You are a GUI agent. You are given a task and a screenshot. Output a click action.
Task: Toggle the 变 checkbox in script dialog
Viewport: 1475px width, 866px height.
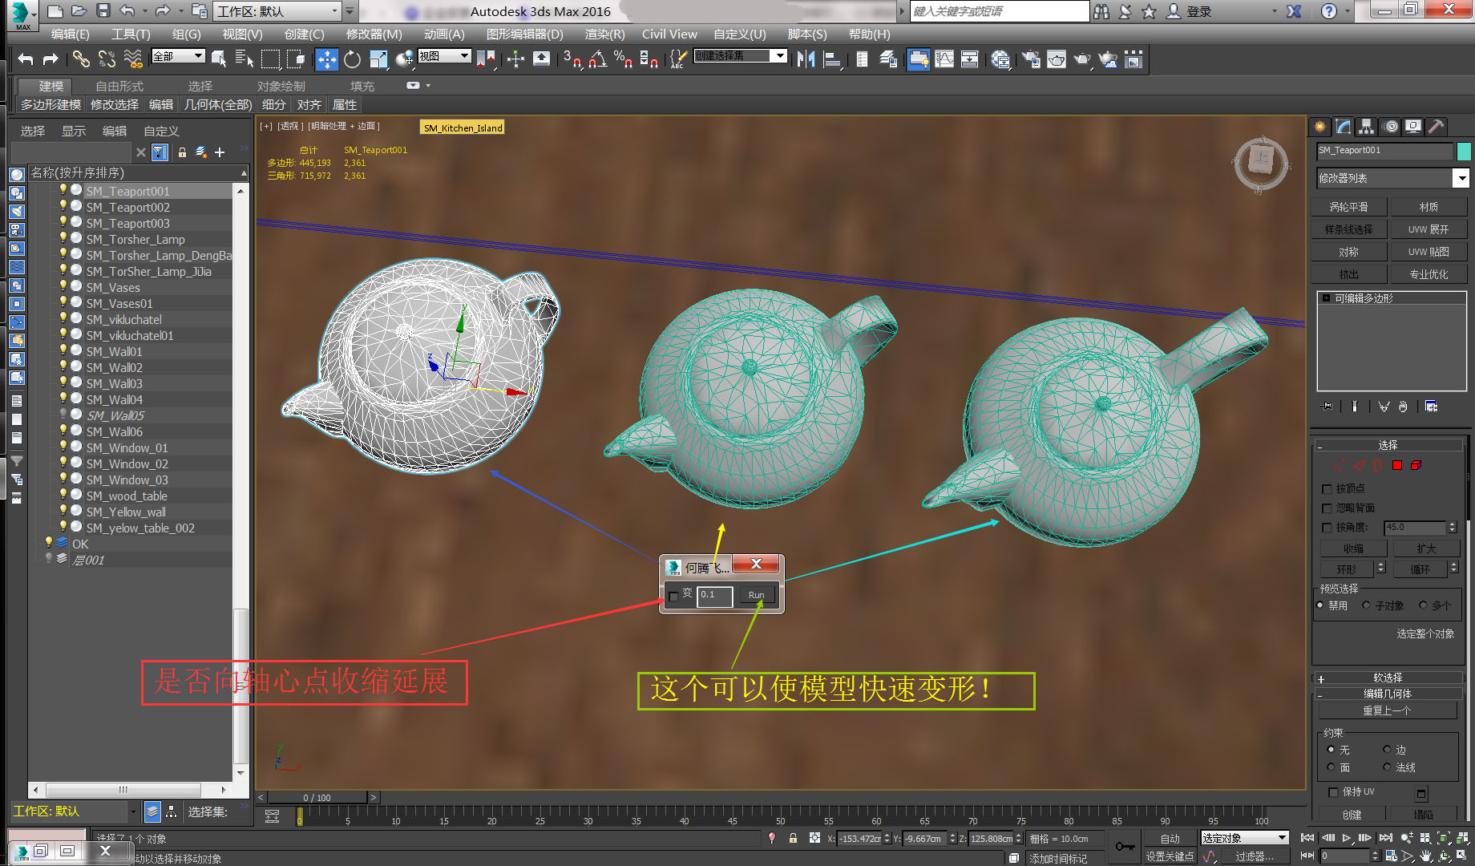pos(673,596)
